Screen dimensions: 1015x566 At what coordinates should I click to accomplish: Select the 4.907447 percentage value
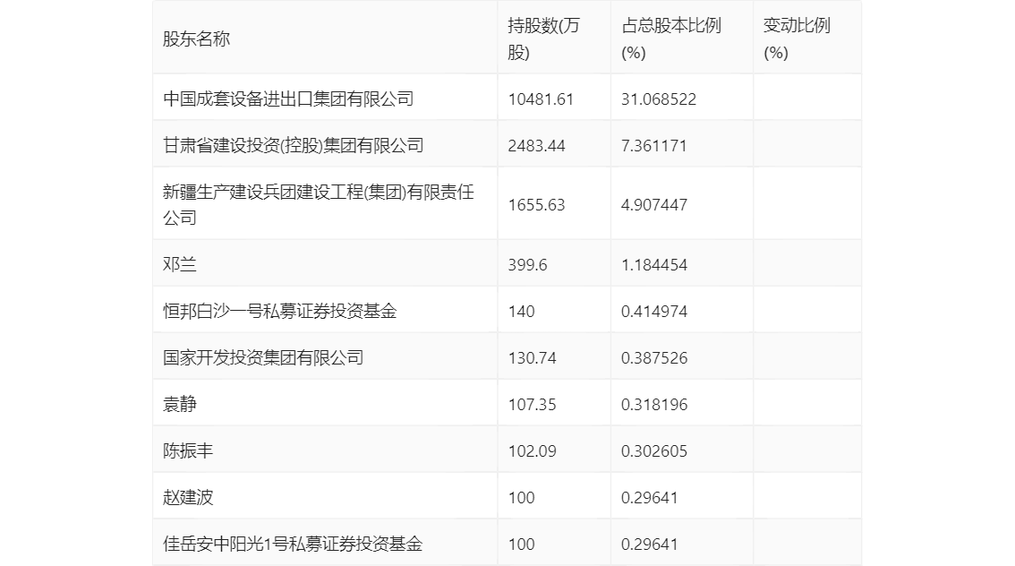(x=653, y=205)
